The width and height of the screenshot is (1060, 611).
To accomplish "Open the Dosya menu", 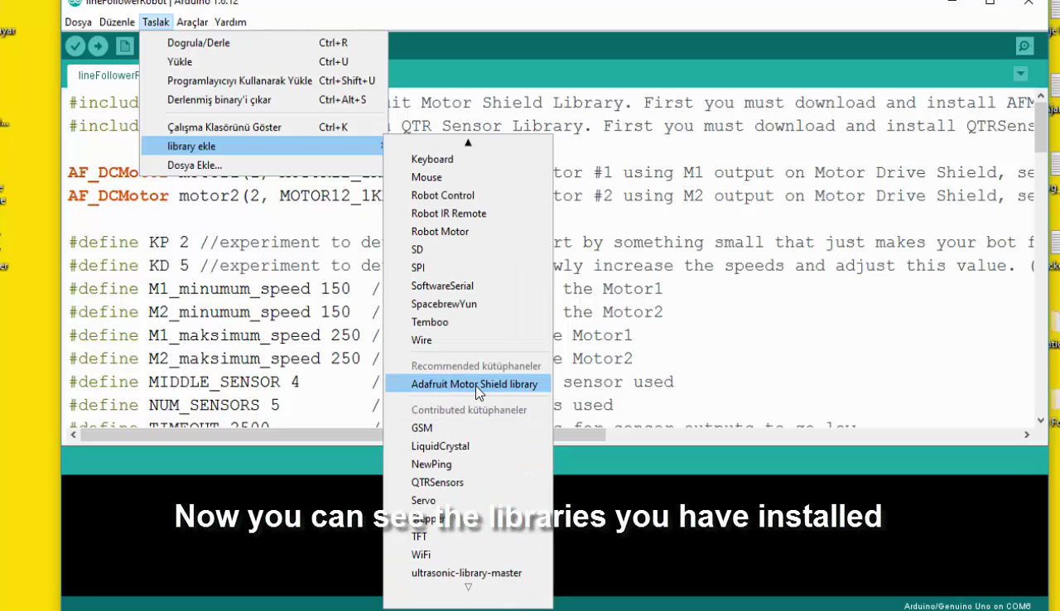I will click(x=79, y=22).
